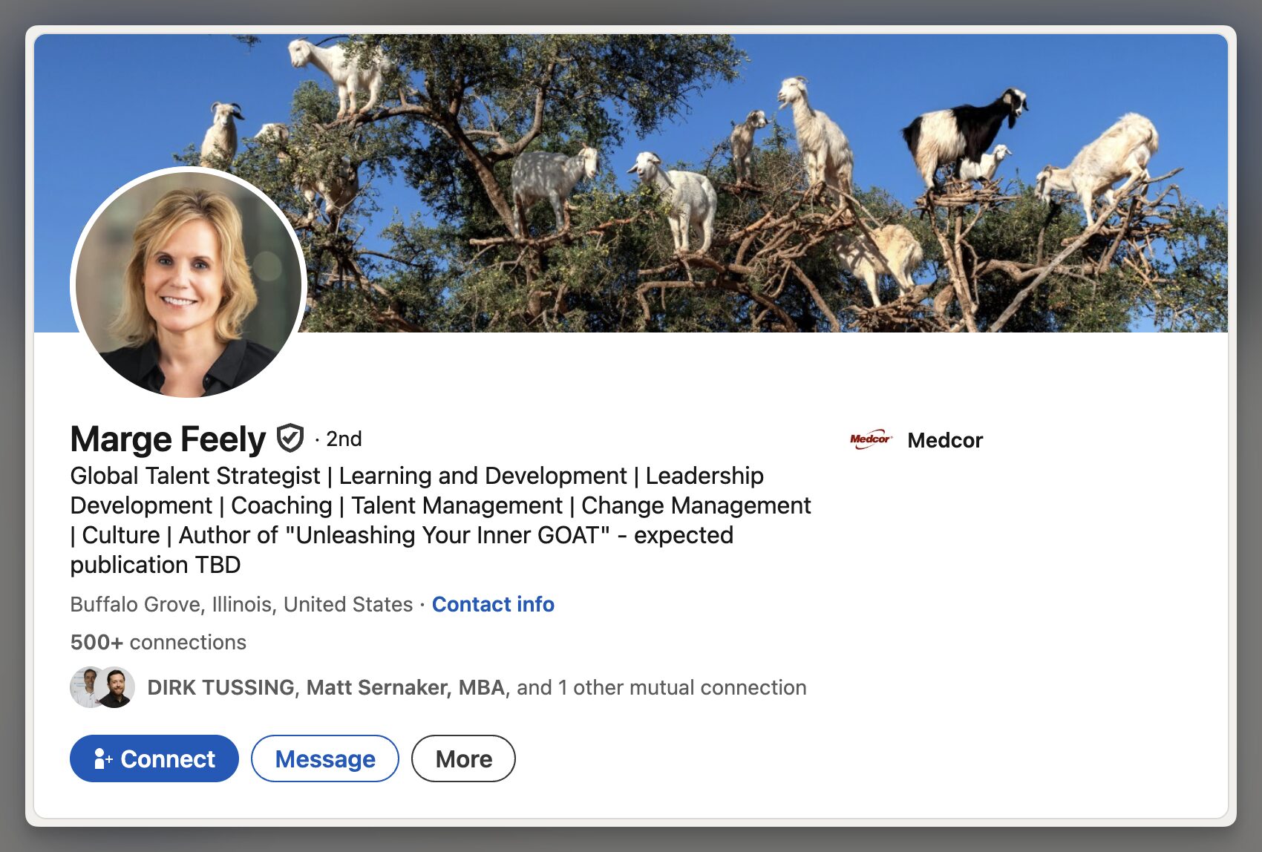This screenshot has width=1262, height=852.
Task: Expand the mutual connections list
Action: click(x=476, y=688)
